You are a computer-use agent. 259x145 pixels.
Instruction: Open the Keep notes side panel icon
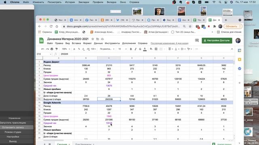coord(240,60)
